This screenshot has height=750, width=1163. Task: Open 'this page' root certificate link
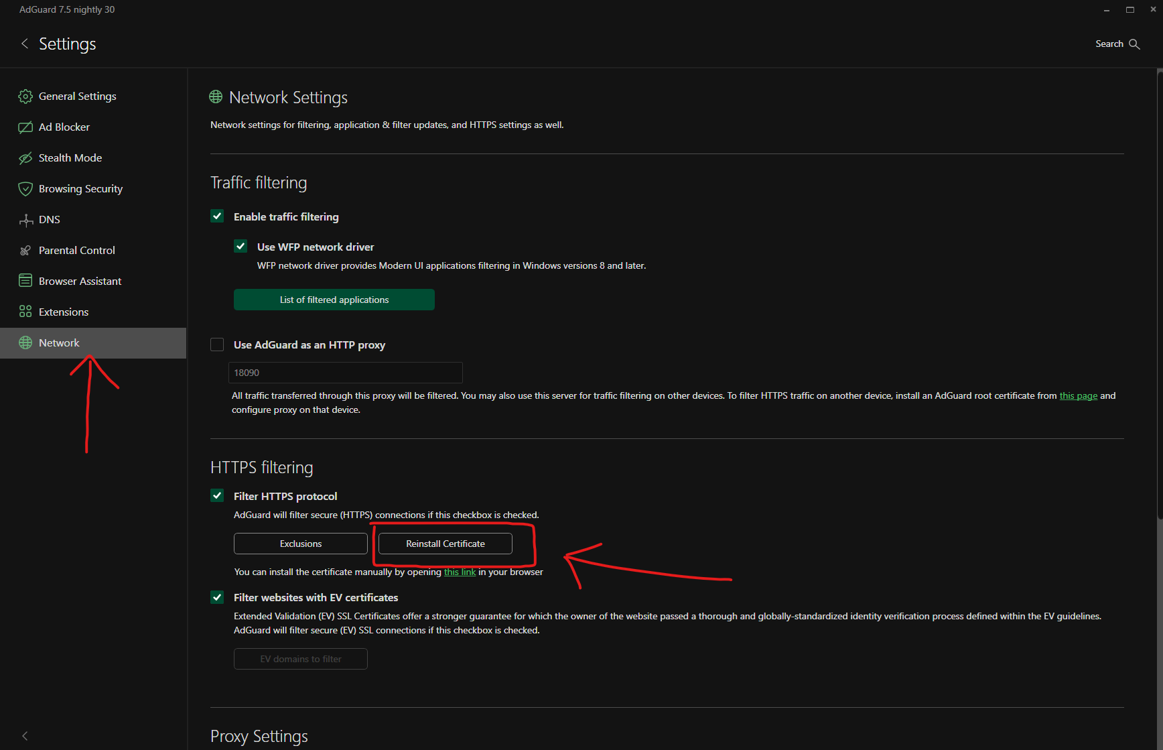click(x=1079, y=395)
